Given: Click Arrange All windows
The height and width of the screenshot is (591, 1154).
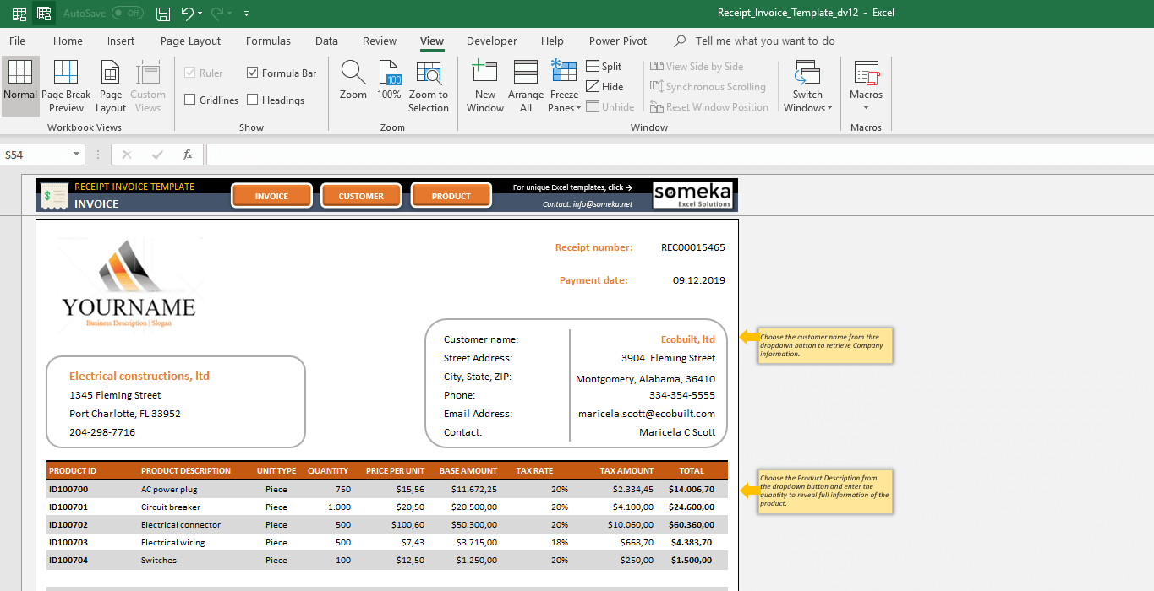Looking at the screenshot, I should click(526, 85).
